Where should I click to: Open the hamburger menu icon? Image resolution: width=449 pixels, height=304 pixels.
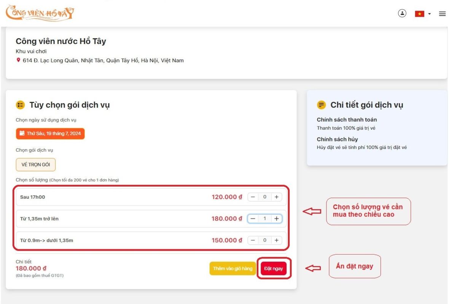[x=442, y=14]
